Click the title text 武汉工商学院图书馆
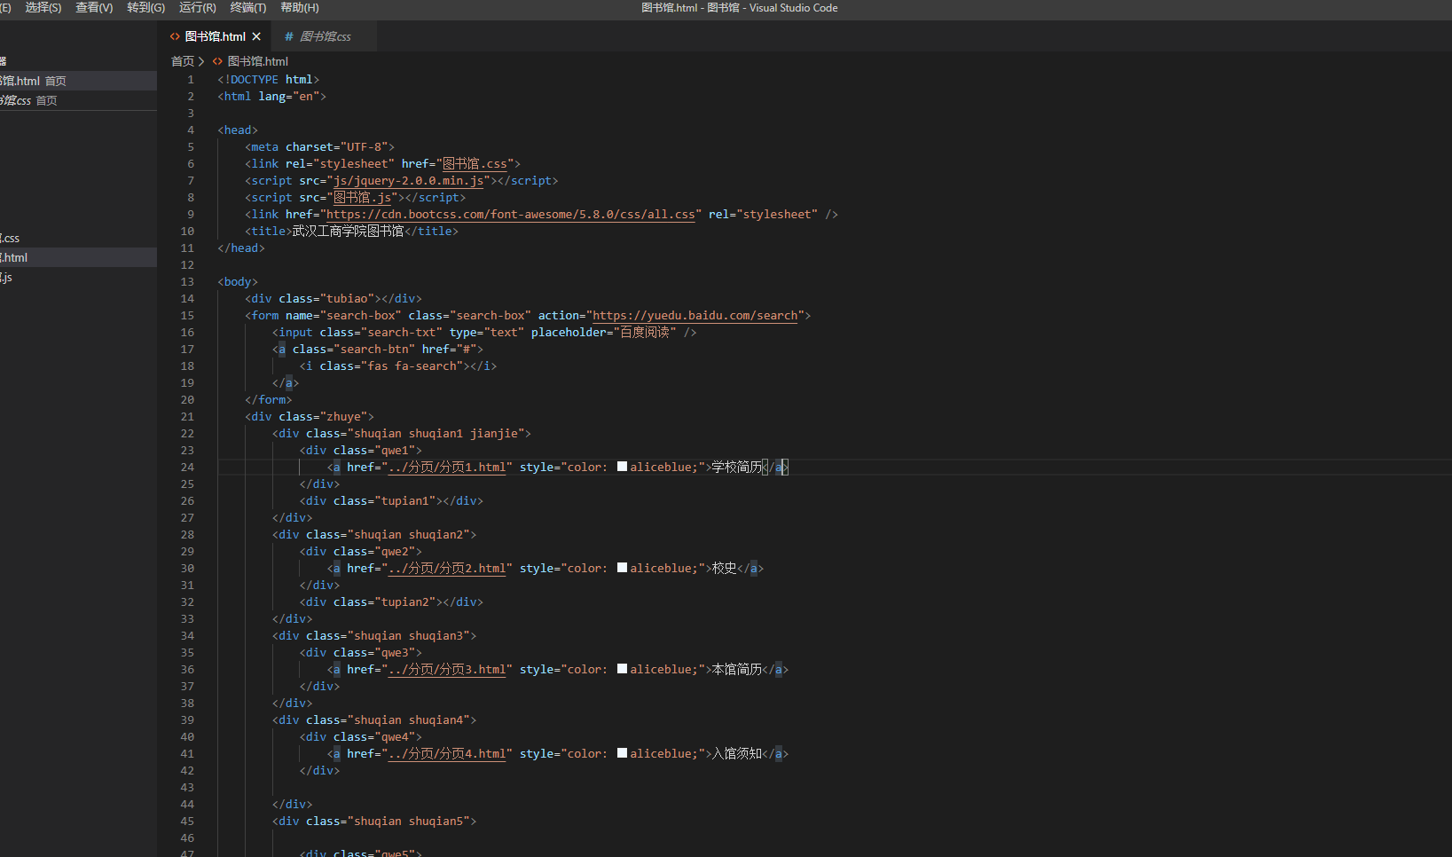The image size is (1452, 857). [x=348, y=231]
